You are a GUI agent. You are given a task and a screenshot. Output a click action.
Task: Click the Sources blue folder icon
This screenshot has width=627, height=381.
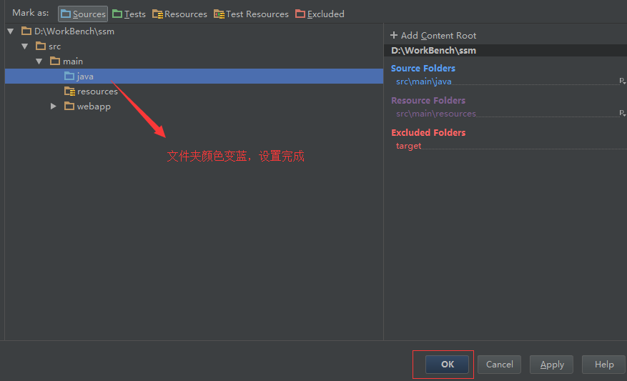(x=66, y=14)
